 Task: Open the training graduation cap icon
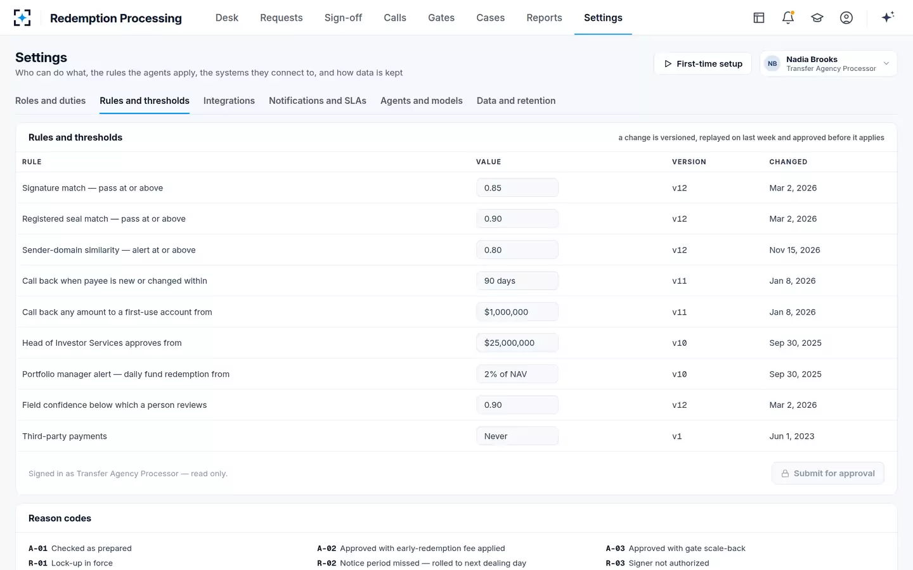point(817,18)
